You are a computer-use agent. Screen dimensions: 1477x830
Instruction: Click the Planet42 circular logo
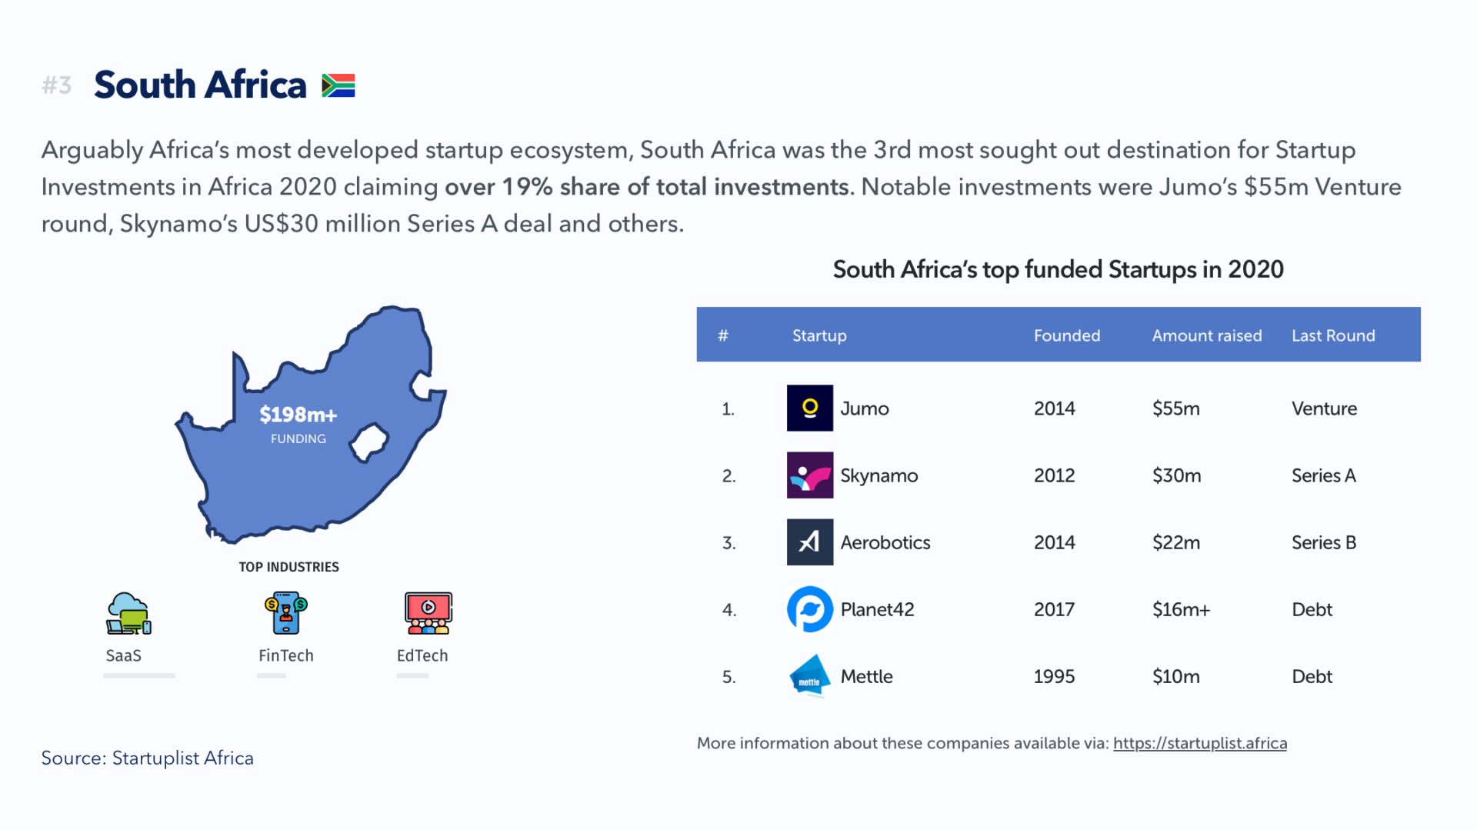(809, 609)
